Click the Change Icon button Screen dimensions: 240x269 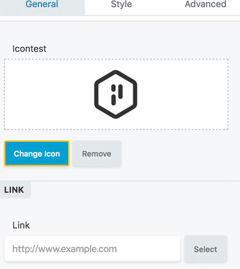point(37,153)
